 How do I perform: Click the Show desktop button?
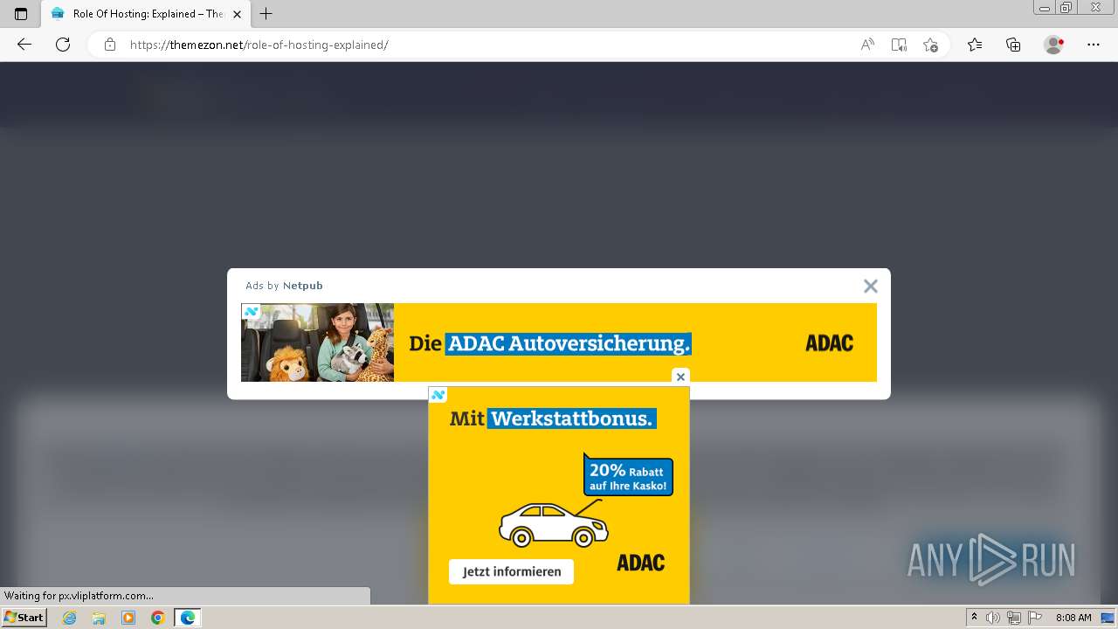click(x=1108, y=618)
